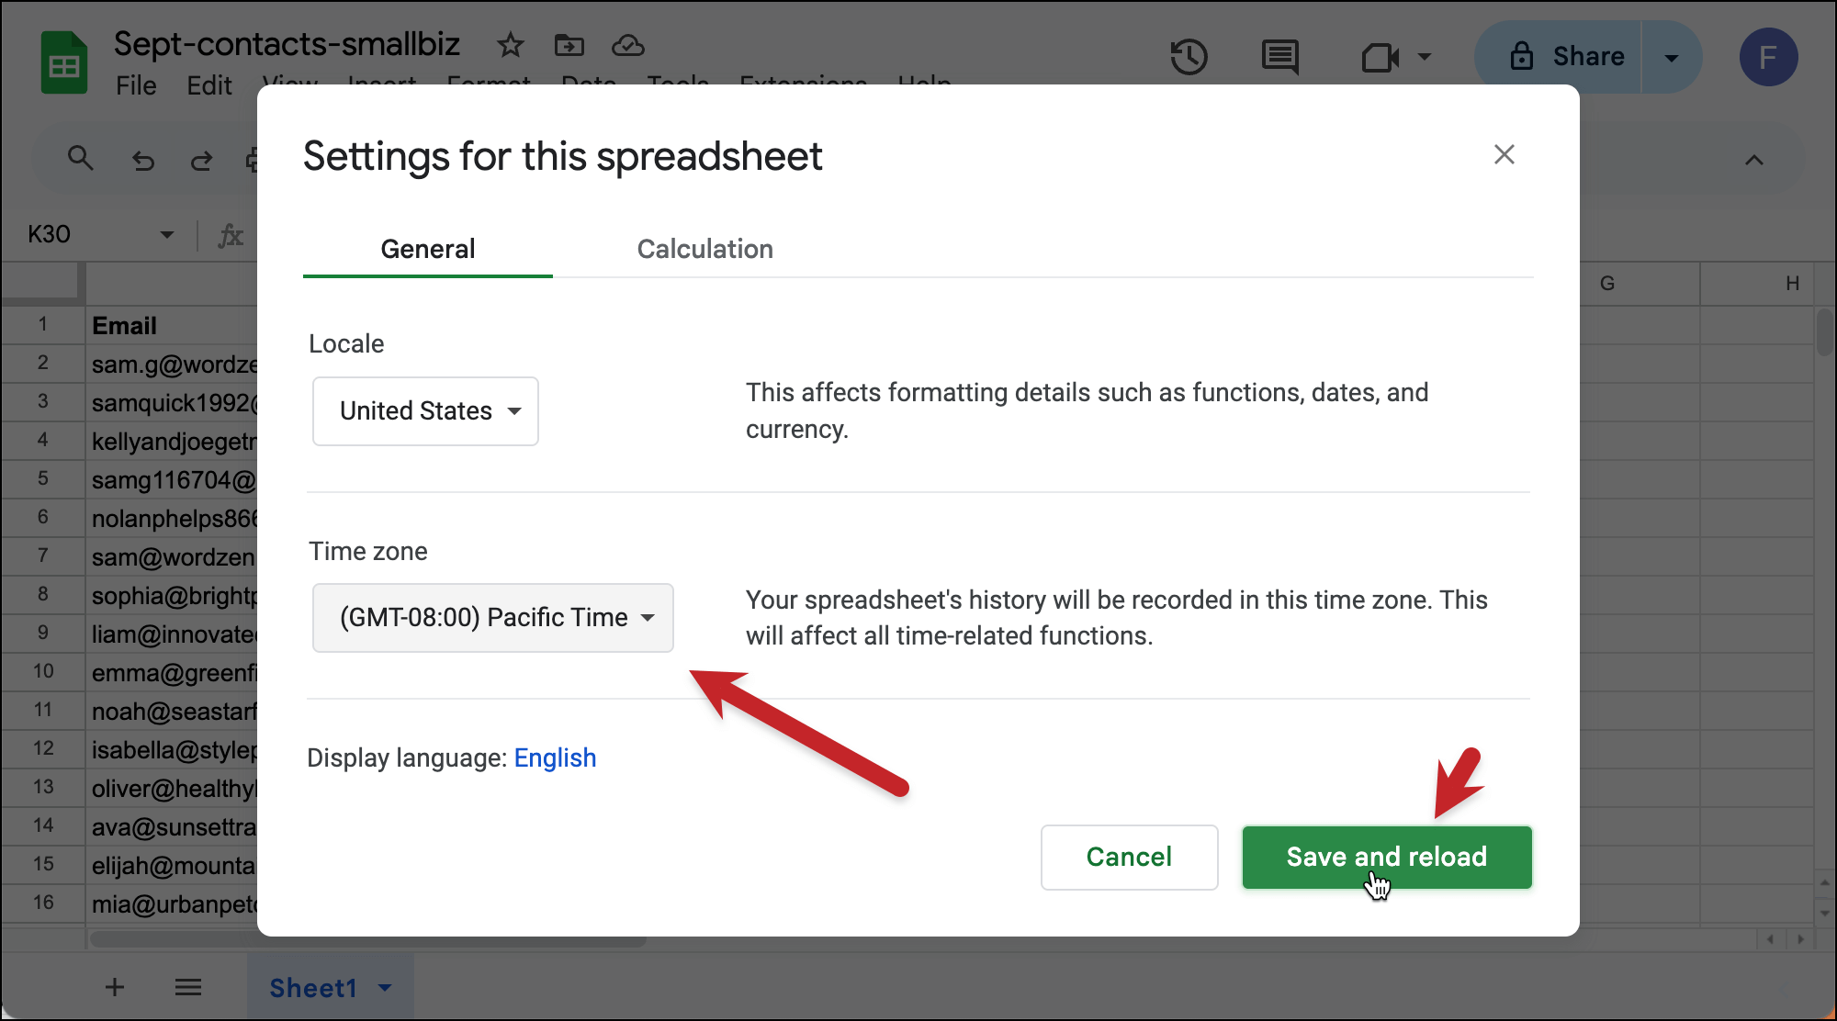This screenshot has height=1021, width=1837.
Task: Open the Move to folder icon
Action: [x=569, y=44]
